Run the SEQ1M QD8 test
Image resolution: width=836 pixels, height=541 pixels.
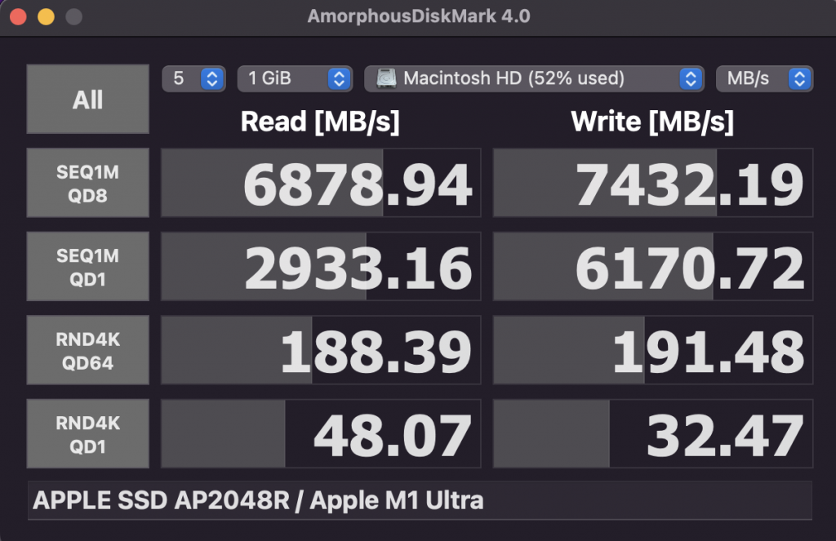click(x=87, y=183)
